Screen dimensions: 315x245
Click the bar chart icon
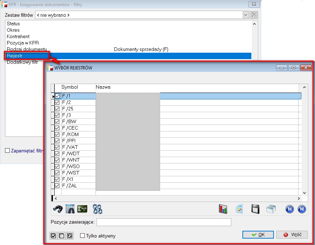[223, 209]
